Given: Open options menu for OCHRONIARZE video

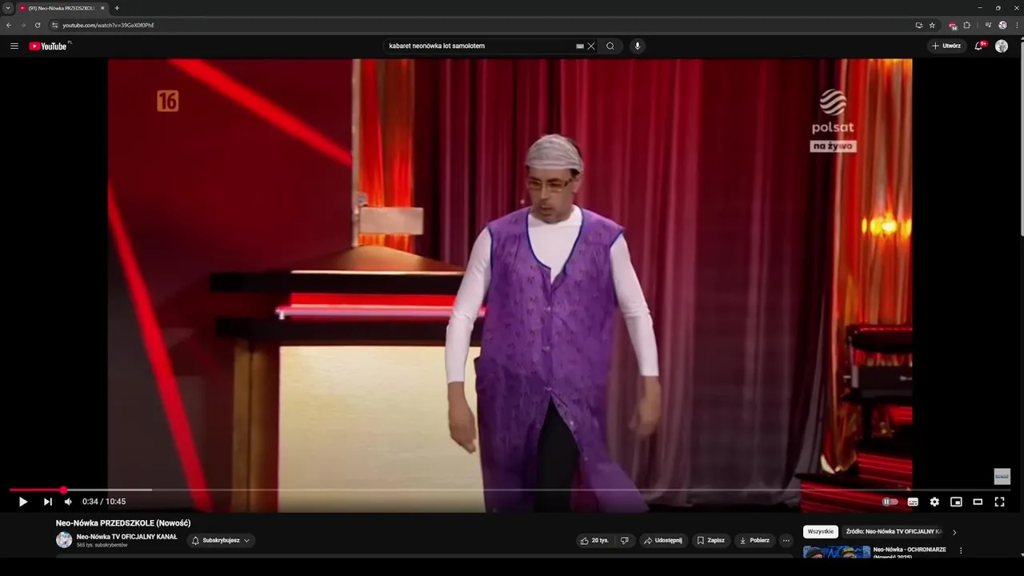Looking at the screenshot, I should coord(961,550).
